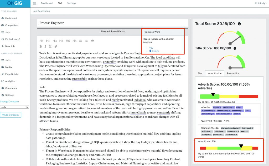
Task: Click the 'successfully: 1' adverb tag
Action: point(208,111)
